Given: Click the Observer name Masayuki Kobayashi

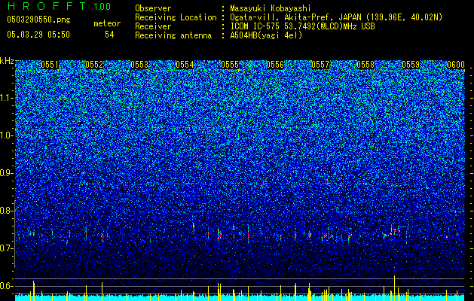Looking at the screenshot, I should point(271,8).
